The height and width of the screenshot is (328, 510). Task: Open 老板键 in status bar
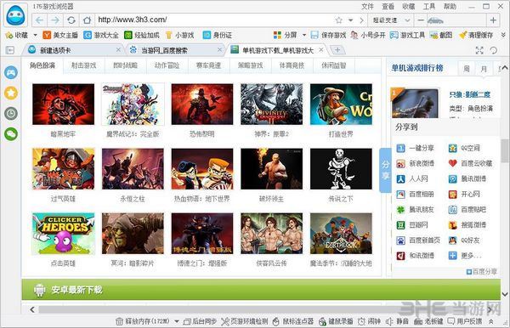(x=428, y=321)
